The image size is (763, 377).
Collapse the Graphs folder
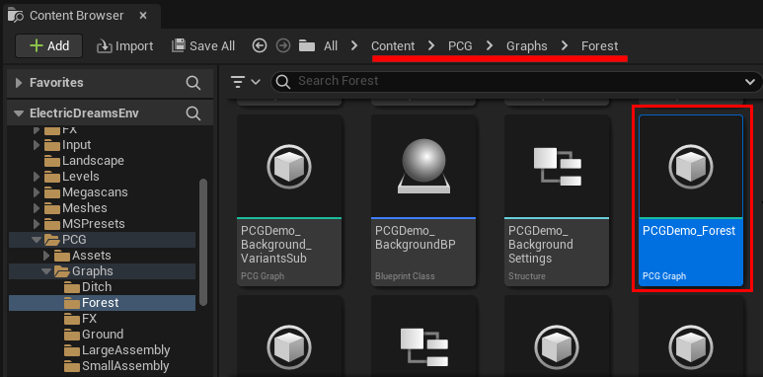pyautogui.click(x=46, y=271)
